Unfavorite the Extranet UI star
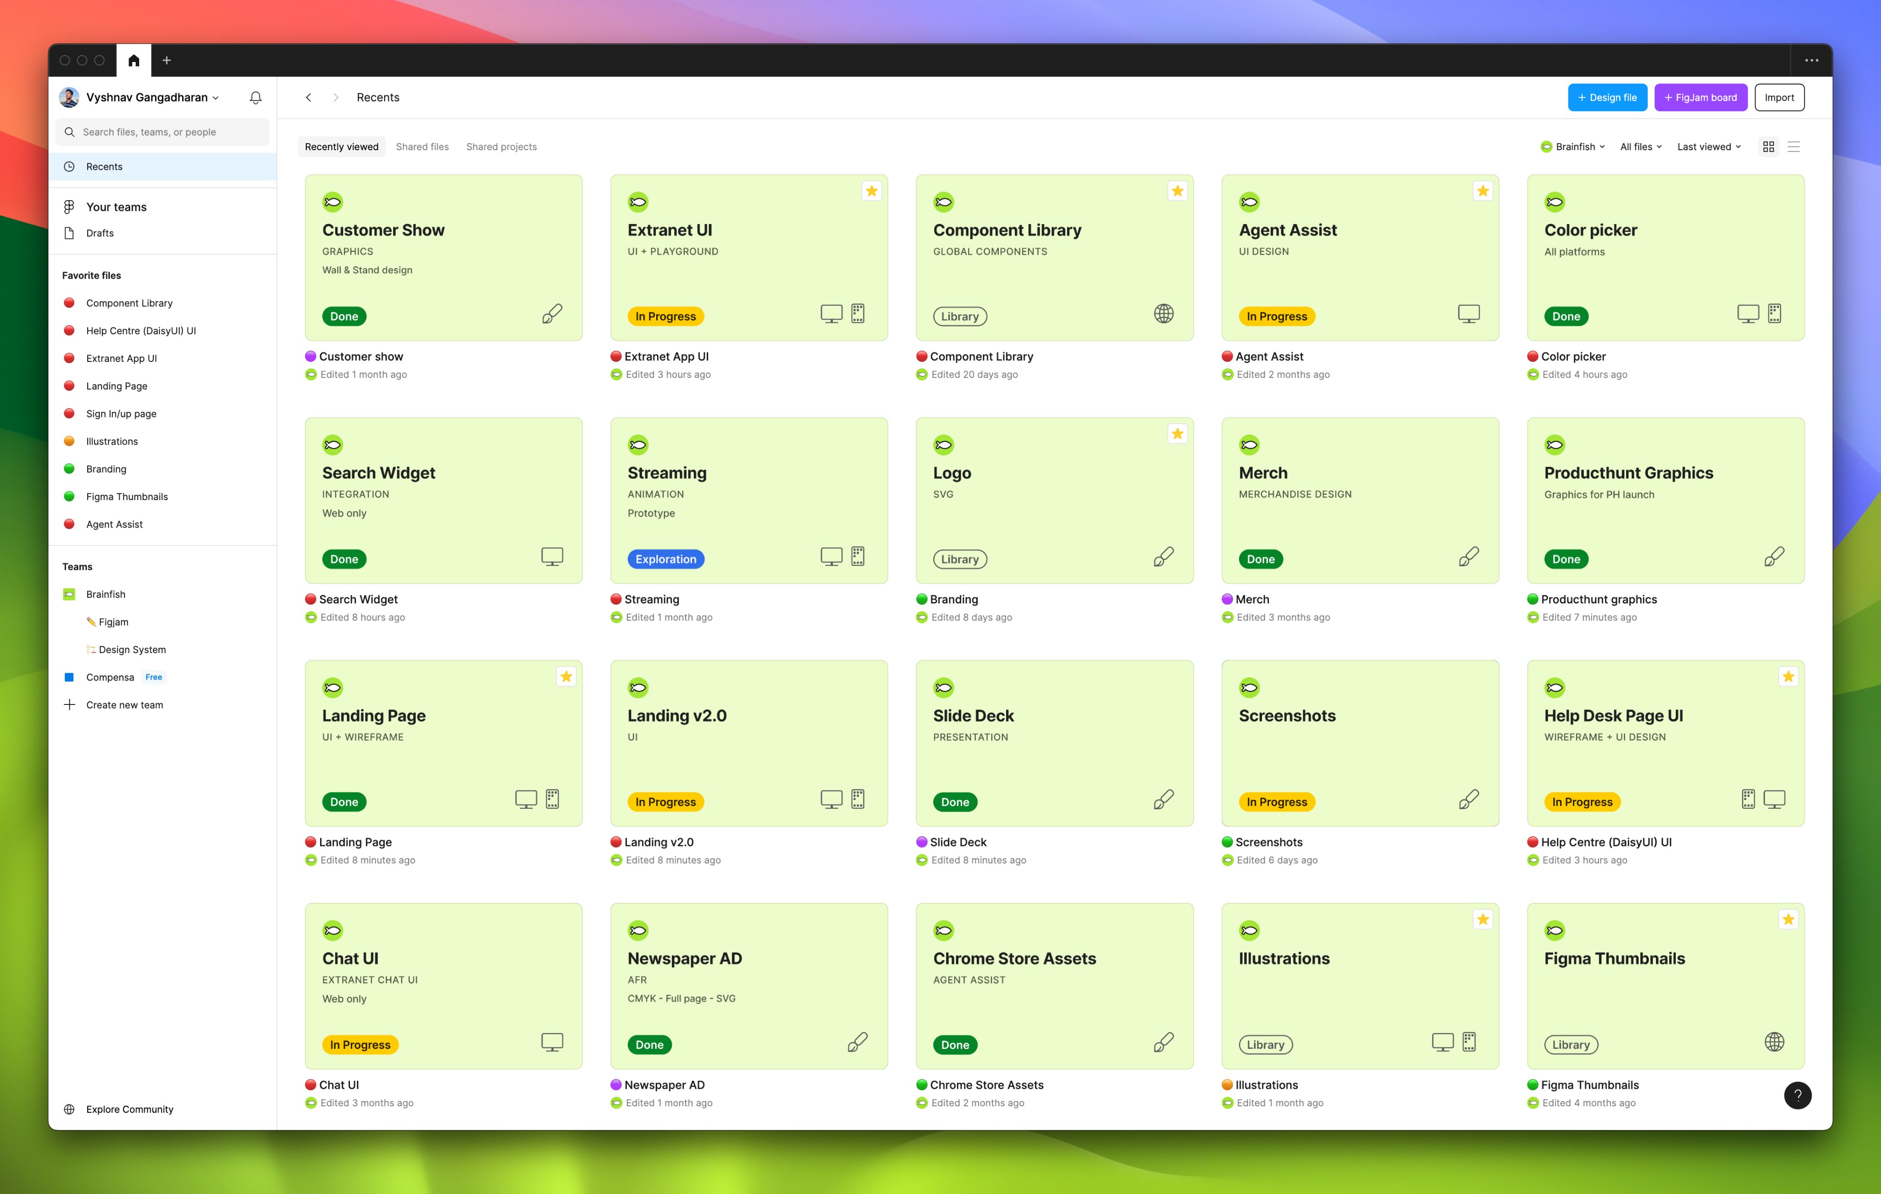This screenshot has height=1194, width=1881. 872,191
